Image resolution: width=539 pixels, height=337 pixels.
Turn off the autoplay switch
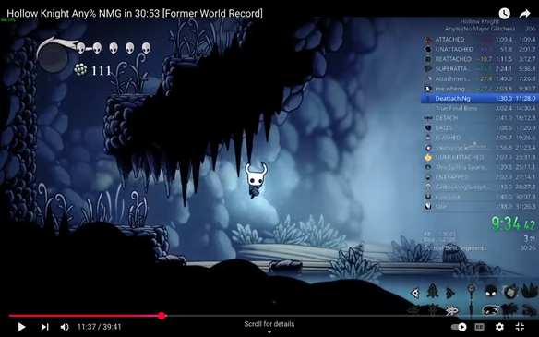(x=459, y=327)
